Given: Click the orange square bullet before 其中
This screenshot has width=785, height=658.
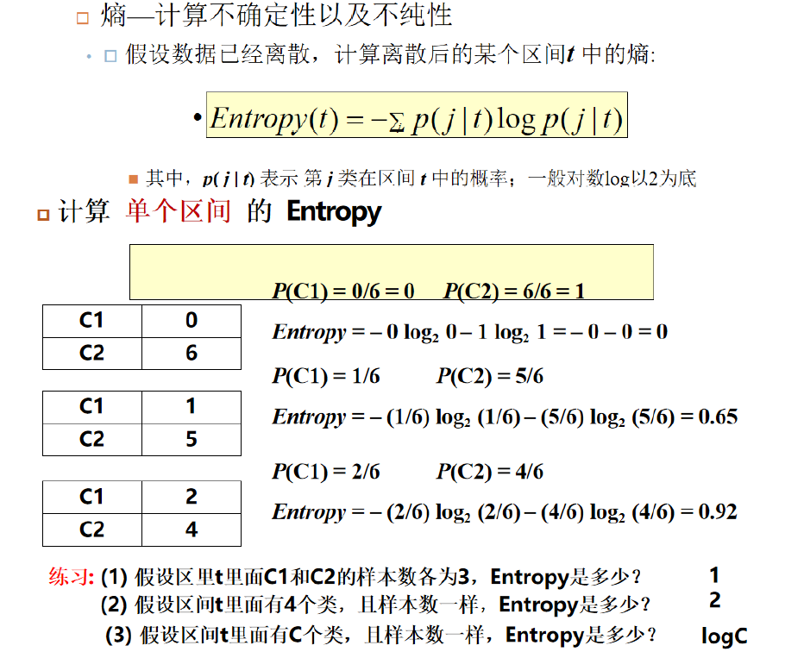Looking at the screenshot, I should click(x=133, y=179).
